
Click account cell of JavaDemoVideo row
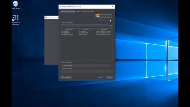coord(104,34)
